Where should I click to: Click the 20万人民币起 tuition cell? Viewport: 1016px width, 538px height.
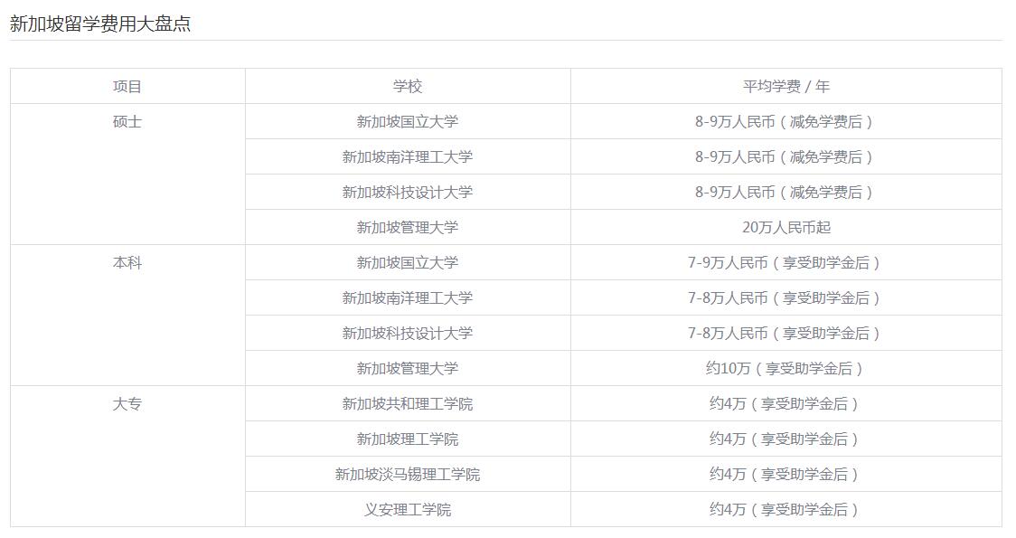(786, 227)
